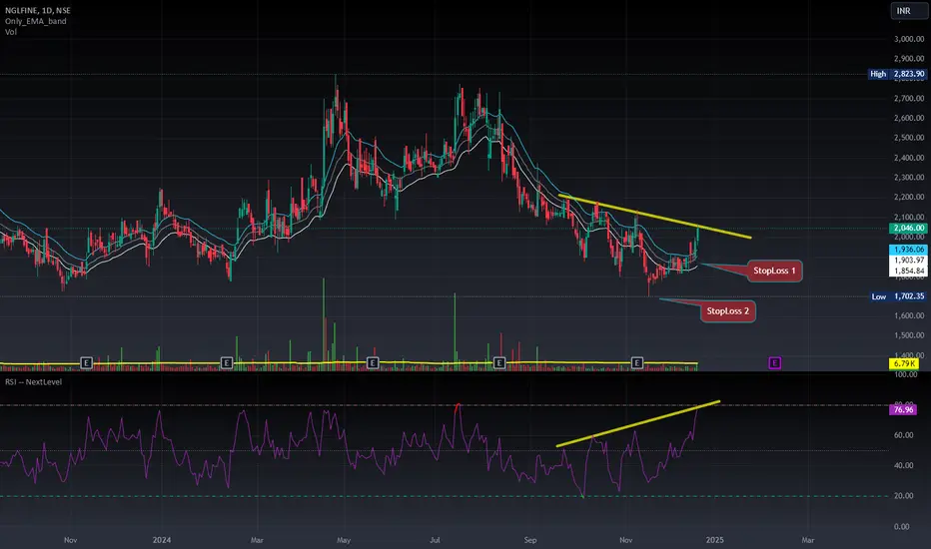Click the 1,854.84 EMA value label
The width and height of the screenshot is (931, 549).
tap(908, 271)
